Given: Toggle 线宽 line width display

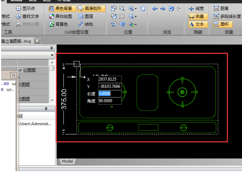Looking at the screenshot, I should (x=197, y=8).
